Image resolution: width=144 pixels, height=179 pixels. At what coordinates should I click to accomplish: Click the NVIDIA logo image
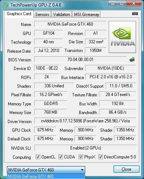click(x=122, y=37)
